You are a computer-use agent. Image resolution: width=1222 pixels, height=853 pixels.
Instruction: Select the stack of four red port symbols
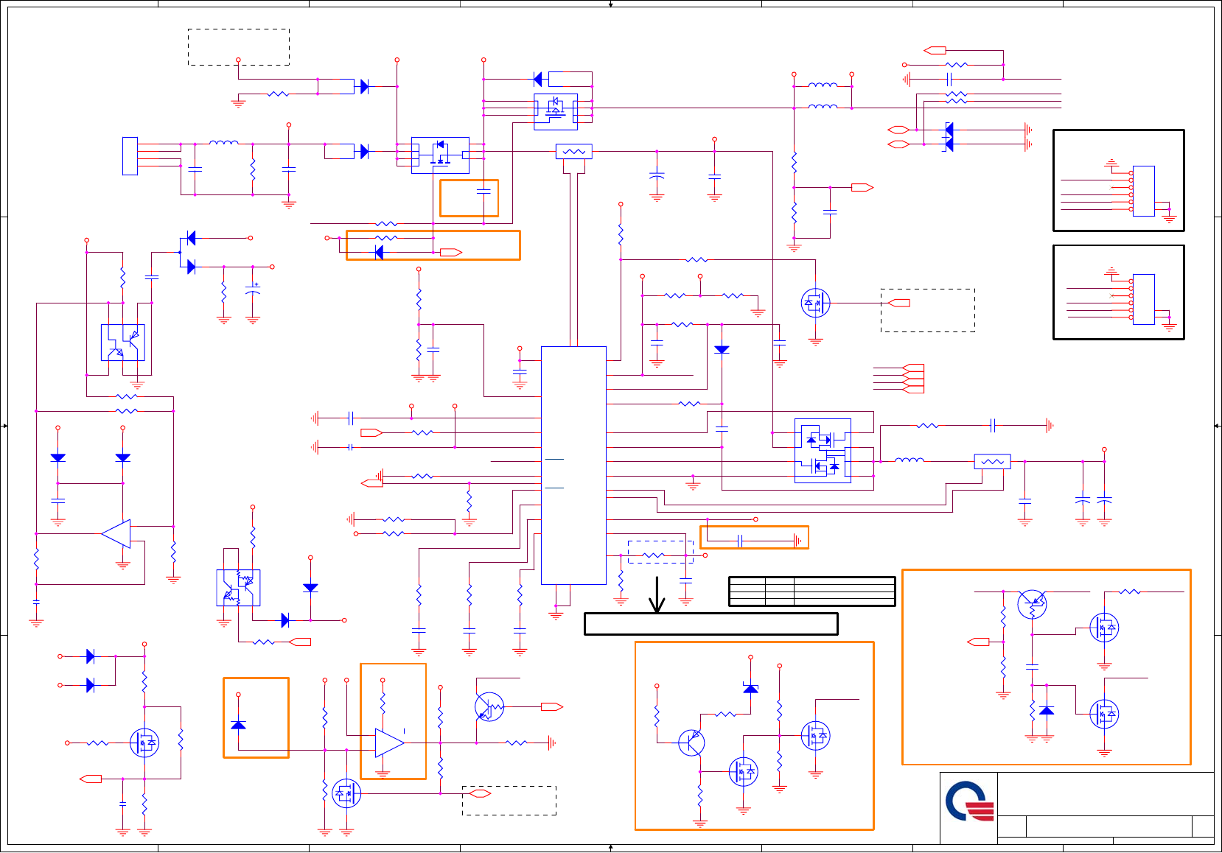(913, 379)
